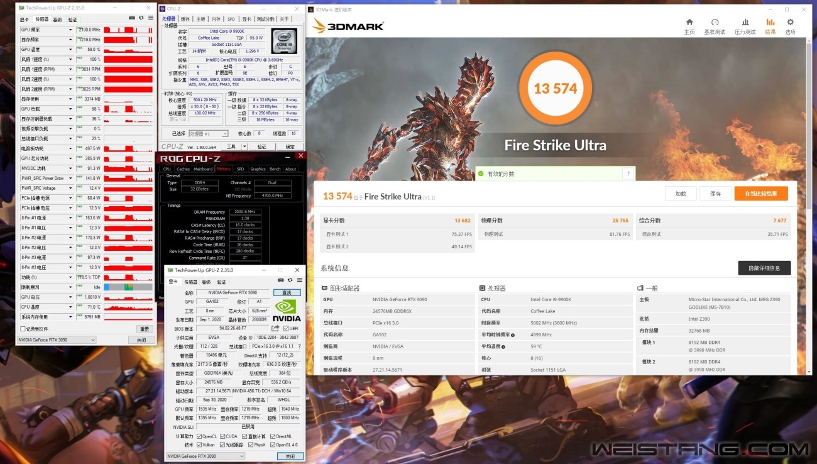This screenshot has height=464, width=817.
Task: Click the PCIe bus interface question mark
Action: [x=299, y=346]
